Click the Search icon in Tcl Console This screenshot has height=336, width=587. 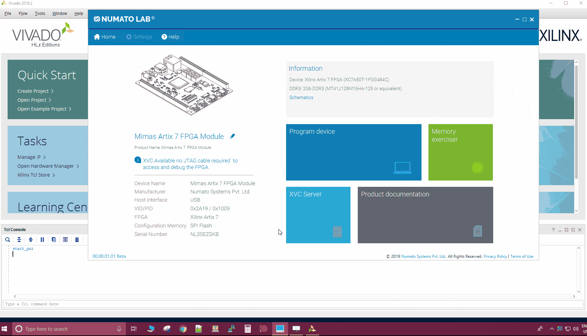point(8,240)
